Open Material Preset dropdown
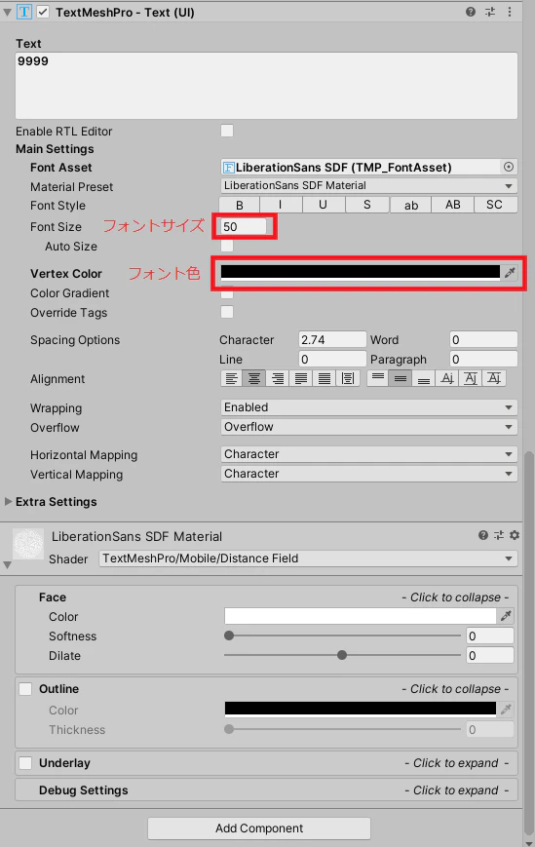Viewport: 535px width, 847px height. (369, 186)
